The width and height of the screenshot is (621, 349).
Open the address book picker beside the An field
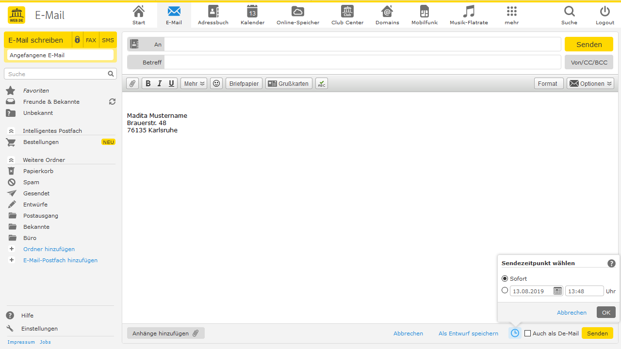[x=134, y=44]
